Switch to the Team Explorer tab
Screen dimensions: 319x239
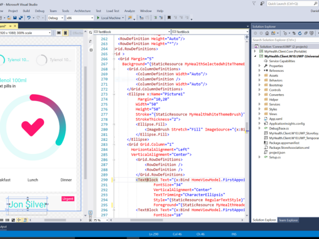click(x=288, y=220)
